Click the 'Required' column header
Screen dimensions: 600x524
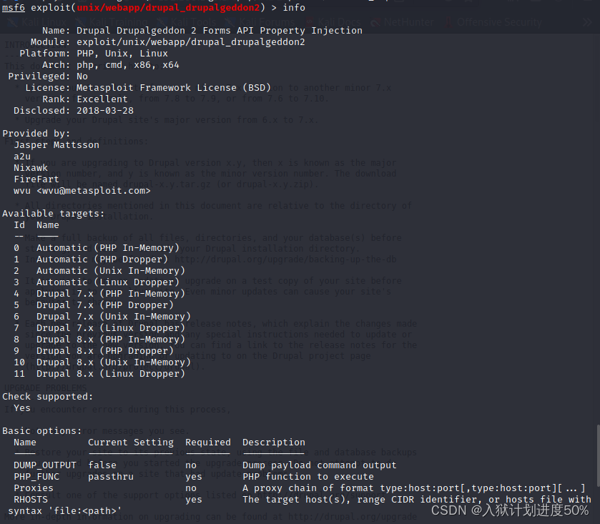pyautogui.click(x=208, y=443)
